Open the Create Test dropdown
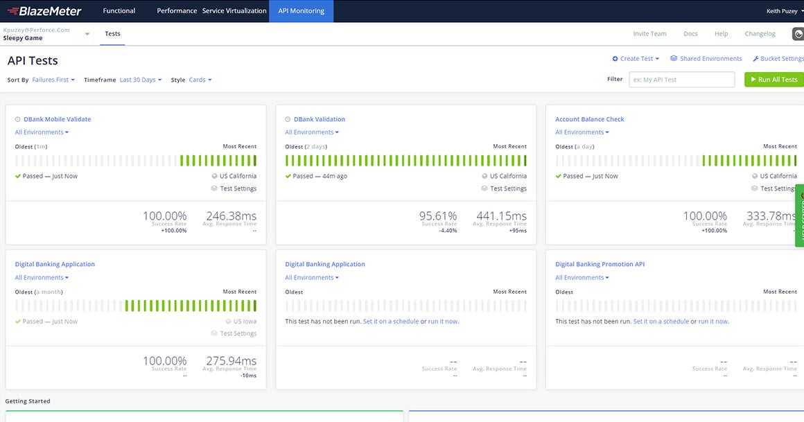 pyautogui.click(x=636, y=58)
